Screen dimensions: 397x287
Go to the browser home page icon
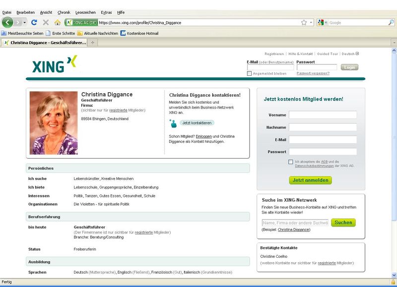[58, 22]
